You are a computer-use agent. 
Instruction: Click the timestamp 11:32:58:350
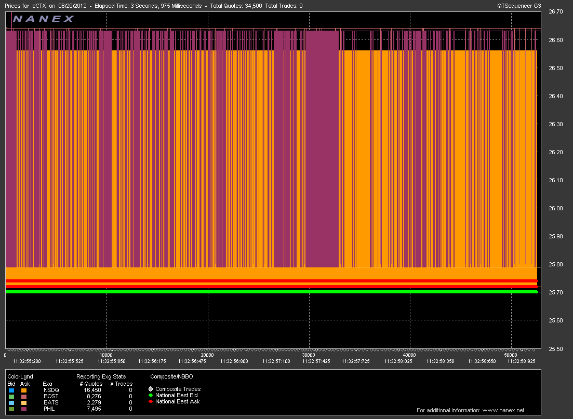[x=441, y=361]
